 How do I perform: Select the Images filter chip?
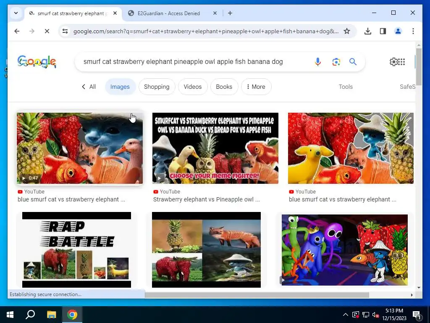coord(120,87)
